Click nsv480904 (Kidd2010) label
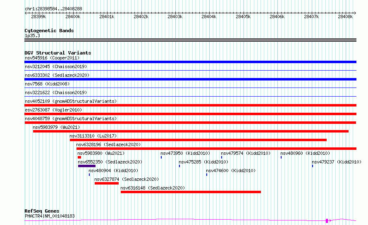The width and height of the screenshot is (368, 225). [x=113, y=171]
